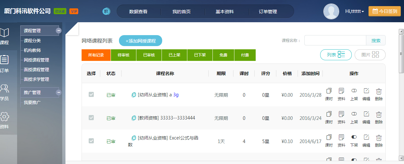Focus the 课程名称 search input field
The image size is (404, 164).
pyautogui.click(x=335, y=41)
